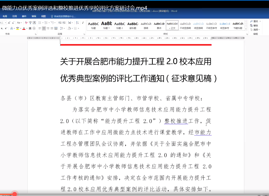The height and width of the screenshot is (196, 269).
Task: Align the text to the right
Action: [48, 28]
